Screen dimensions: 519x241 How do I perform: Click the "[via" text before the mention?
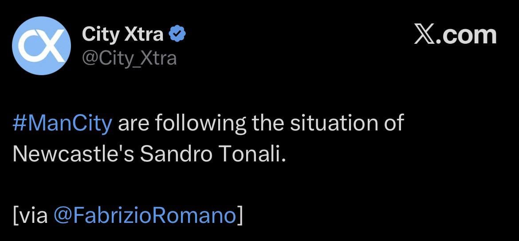click(x=30, y=215)
